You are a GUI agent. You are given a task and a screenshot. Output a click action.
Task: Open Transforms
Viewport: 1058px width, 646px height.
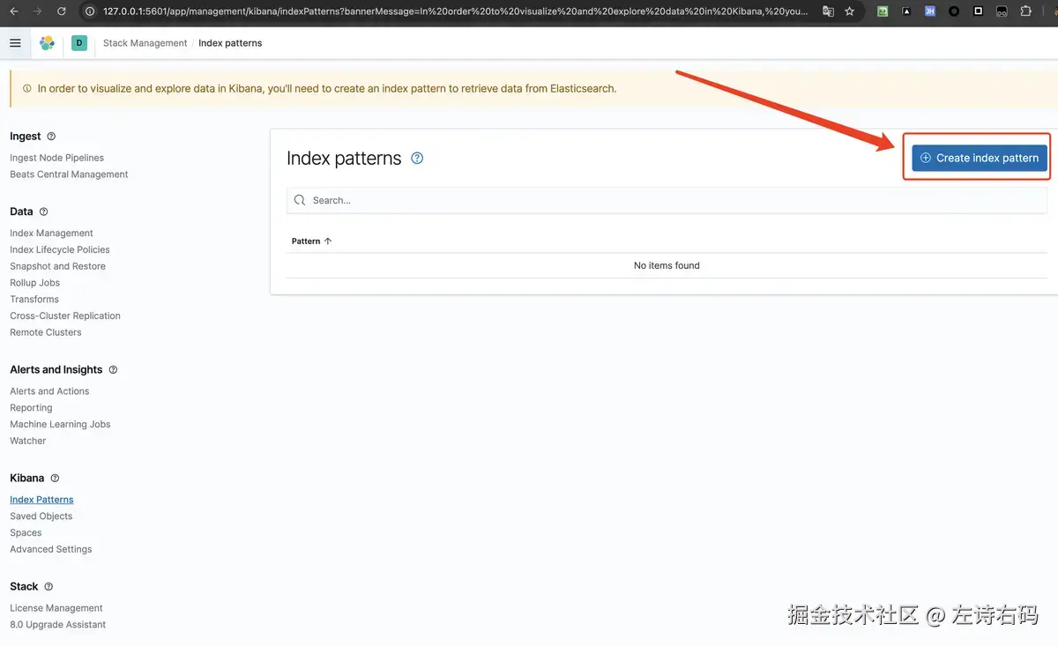(x=34, y=300)
